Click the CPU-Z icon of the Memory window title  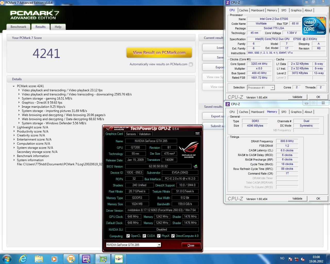227,104
